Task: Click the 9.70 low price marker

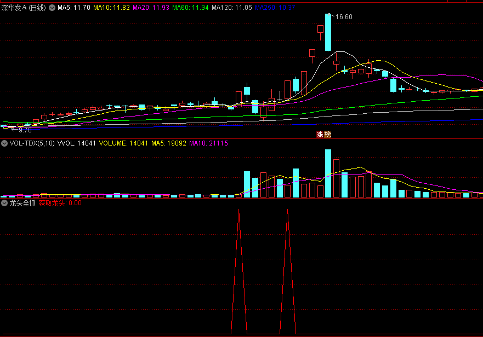Action: pos(25,130)
